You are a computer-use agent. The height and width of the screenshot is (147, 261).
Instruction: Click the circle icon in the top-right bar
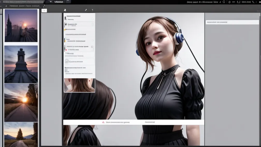click(224, 2)
